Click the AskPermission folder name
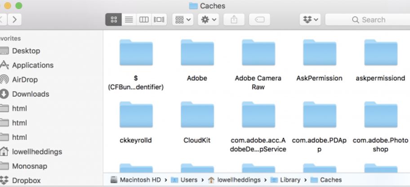Screen dimensions: 410x187 tap(319, 78)
